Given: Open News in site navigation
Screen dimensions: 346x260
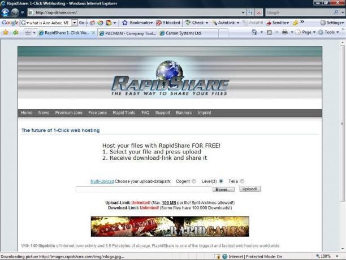Looking at the screenshot, I should pos(44,113).
